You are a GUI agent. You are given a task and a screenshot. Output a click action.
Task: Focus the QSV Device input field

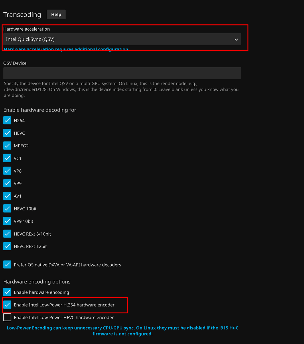[x=122, y=73]
